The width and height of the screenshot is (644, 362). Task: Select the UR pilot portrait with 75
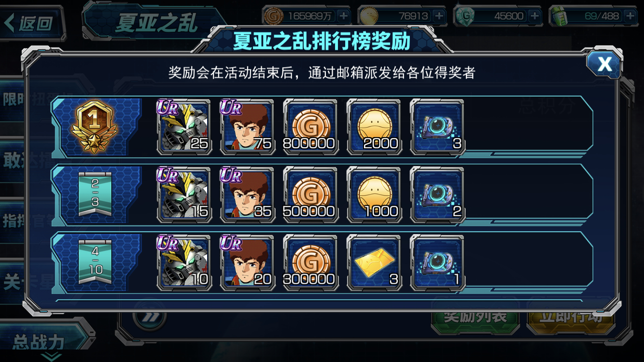247,127
